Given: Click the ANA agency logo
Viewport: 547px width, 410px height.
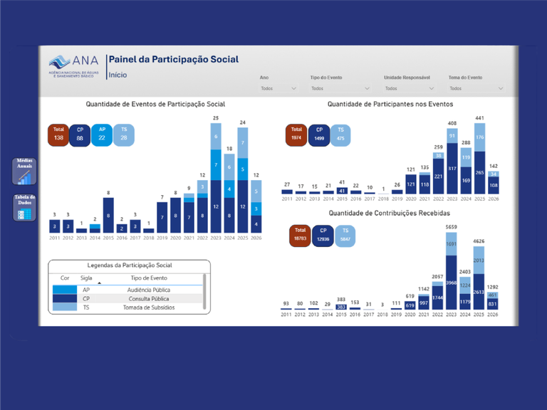Looking at the screenshot, I should point(73,66).
